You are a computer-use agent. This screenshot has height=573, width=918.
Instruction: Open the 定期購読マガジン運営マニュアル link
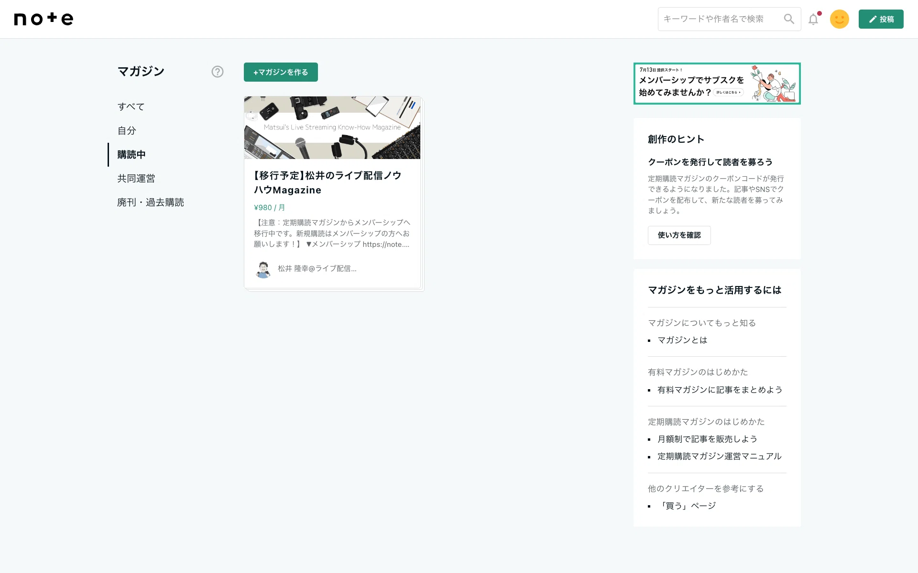point(719,456)
